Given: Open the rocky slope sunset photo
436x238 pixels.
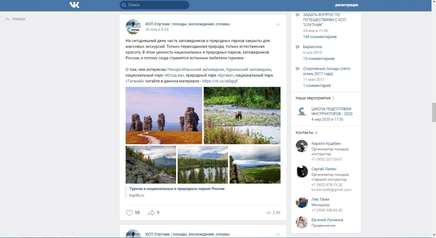Looking at the screenshot, I should coord(151,164).
